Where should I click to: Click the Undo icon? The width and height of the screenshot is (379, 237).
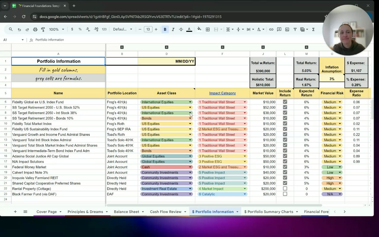pos(19,29)
